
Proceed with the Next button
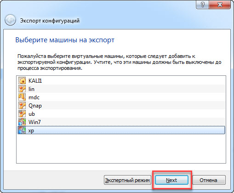(171, 180)
